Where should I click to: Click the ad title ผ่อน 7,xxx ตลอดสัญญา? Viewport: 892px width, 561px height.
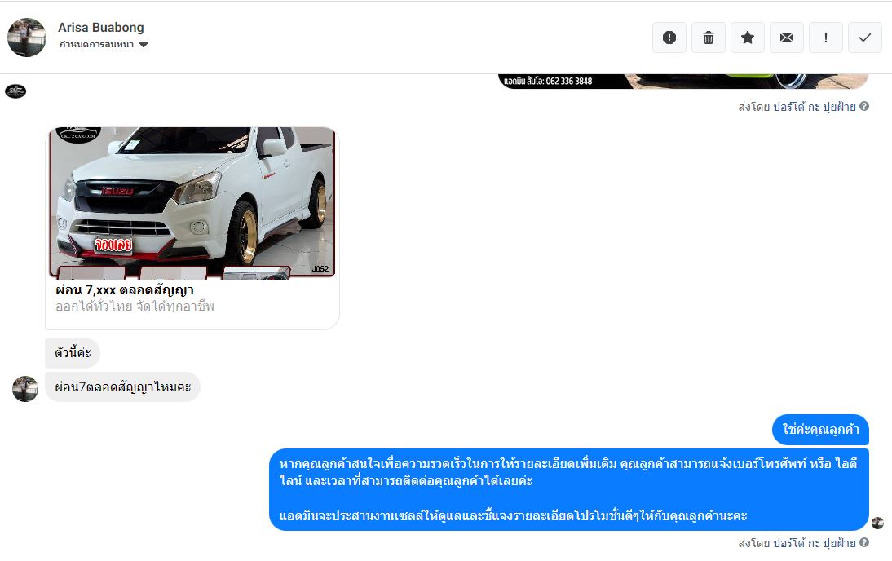[125, 290]
